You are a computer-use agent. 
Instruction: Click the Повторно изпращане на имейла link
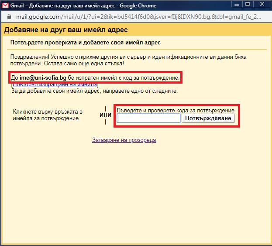pyautogui.click(x=55, y=85)
